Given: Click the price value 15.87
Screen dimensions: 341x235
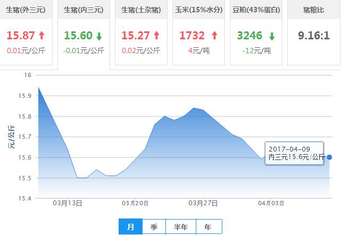Looking at the screenshot, I should 21,36.
